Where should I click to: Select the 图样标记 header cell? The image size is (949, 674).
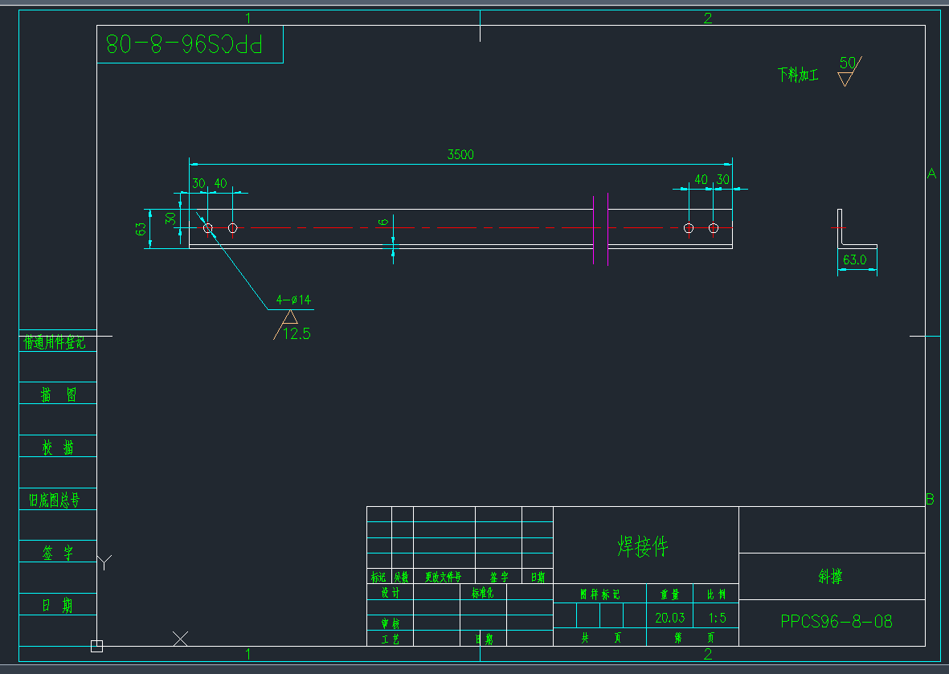pyautogui.click(x=599, y=594)
